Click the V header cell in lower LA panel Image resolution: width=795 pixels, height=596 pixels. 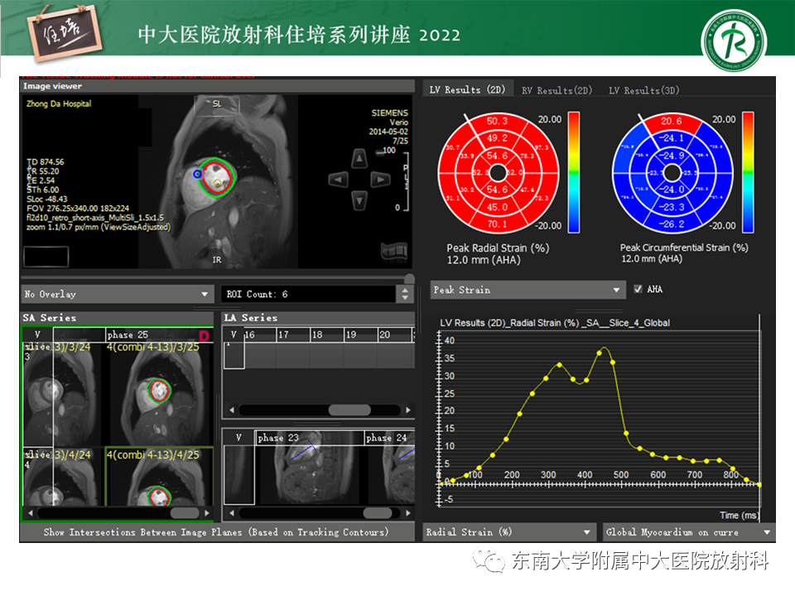(x=238, y=437)
